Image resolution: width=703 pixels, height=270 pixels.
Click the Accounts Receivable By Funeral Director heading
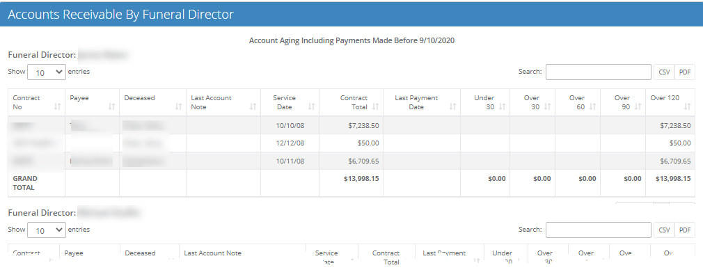(x=121, y=15)
